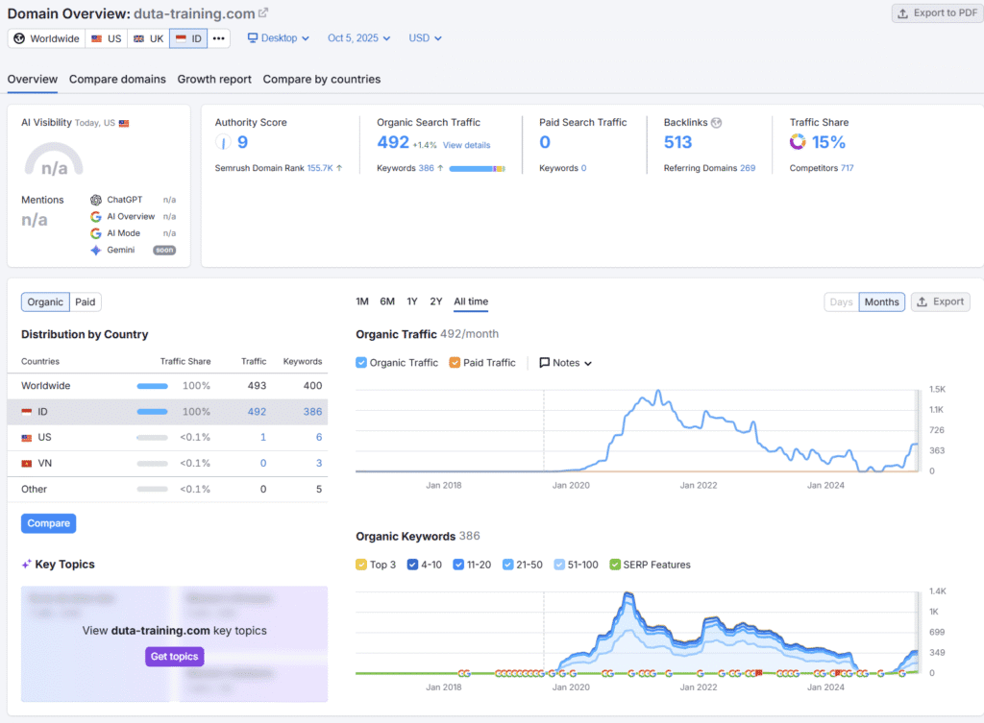Click the Compare button under the country list
The width and height of the screenshot is (984, 723).
[48, 522]
